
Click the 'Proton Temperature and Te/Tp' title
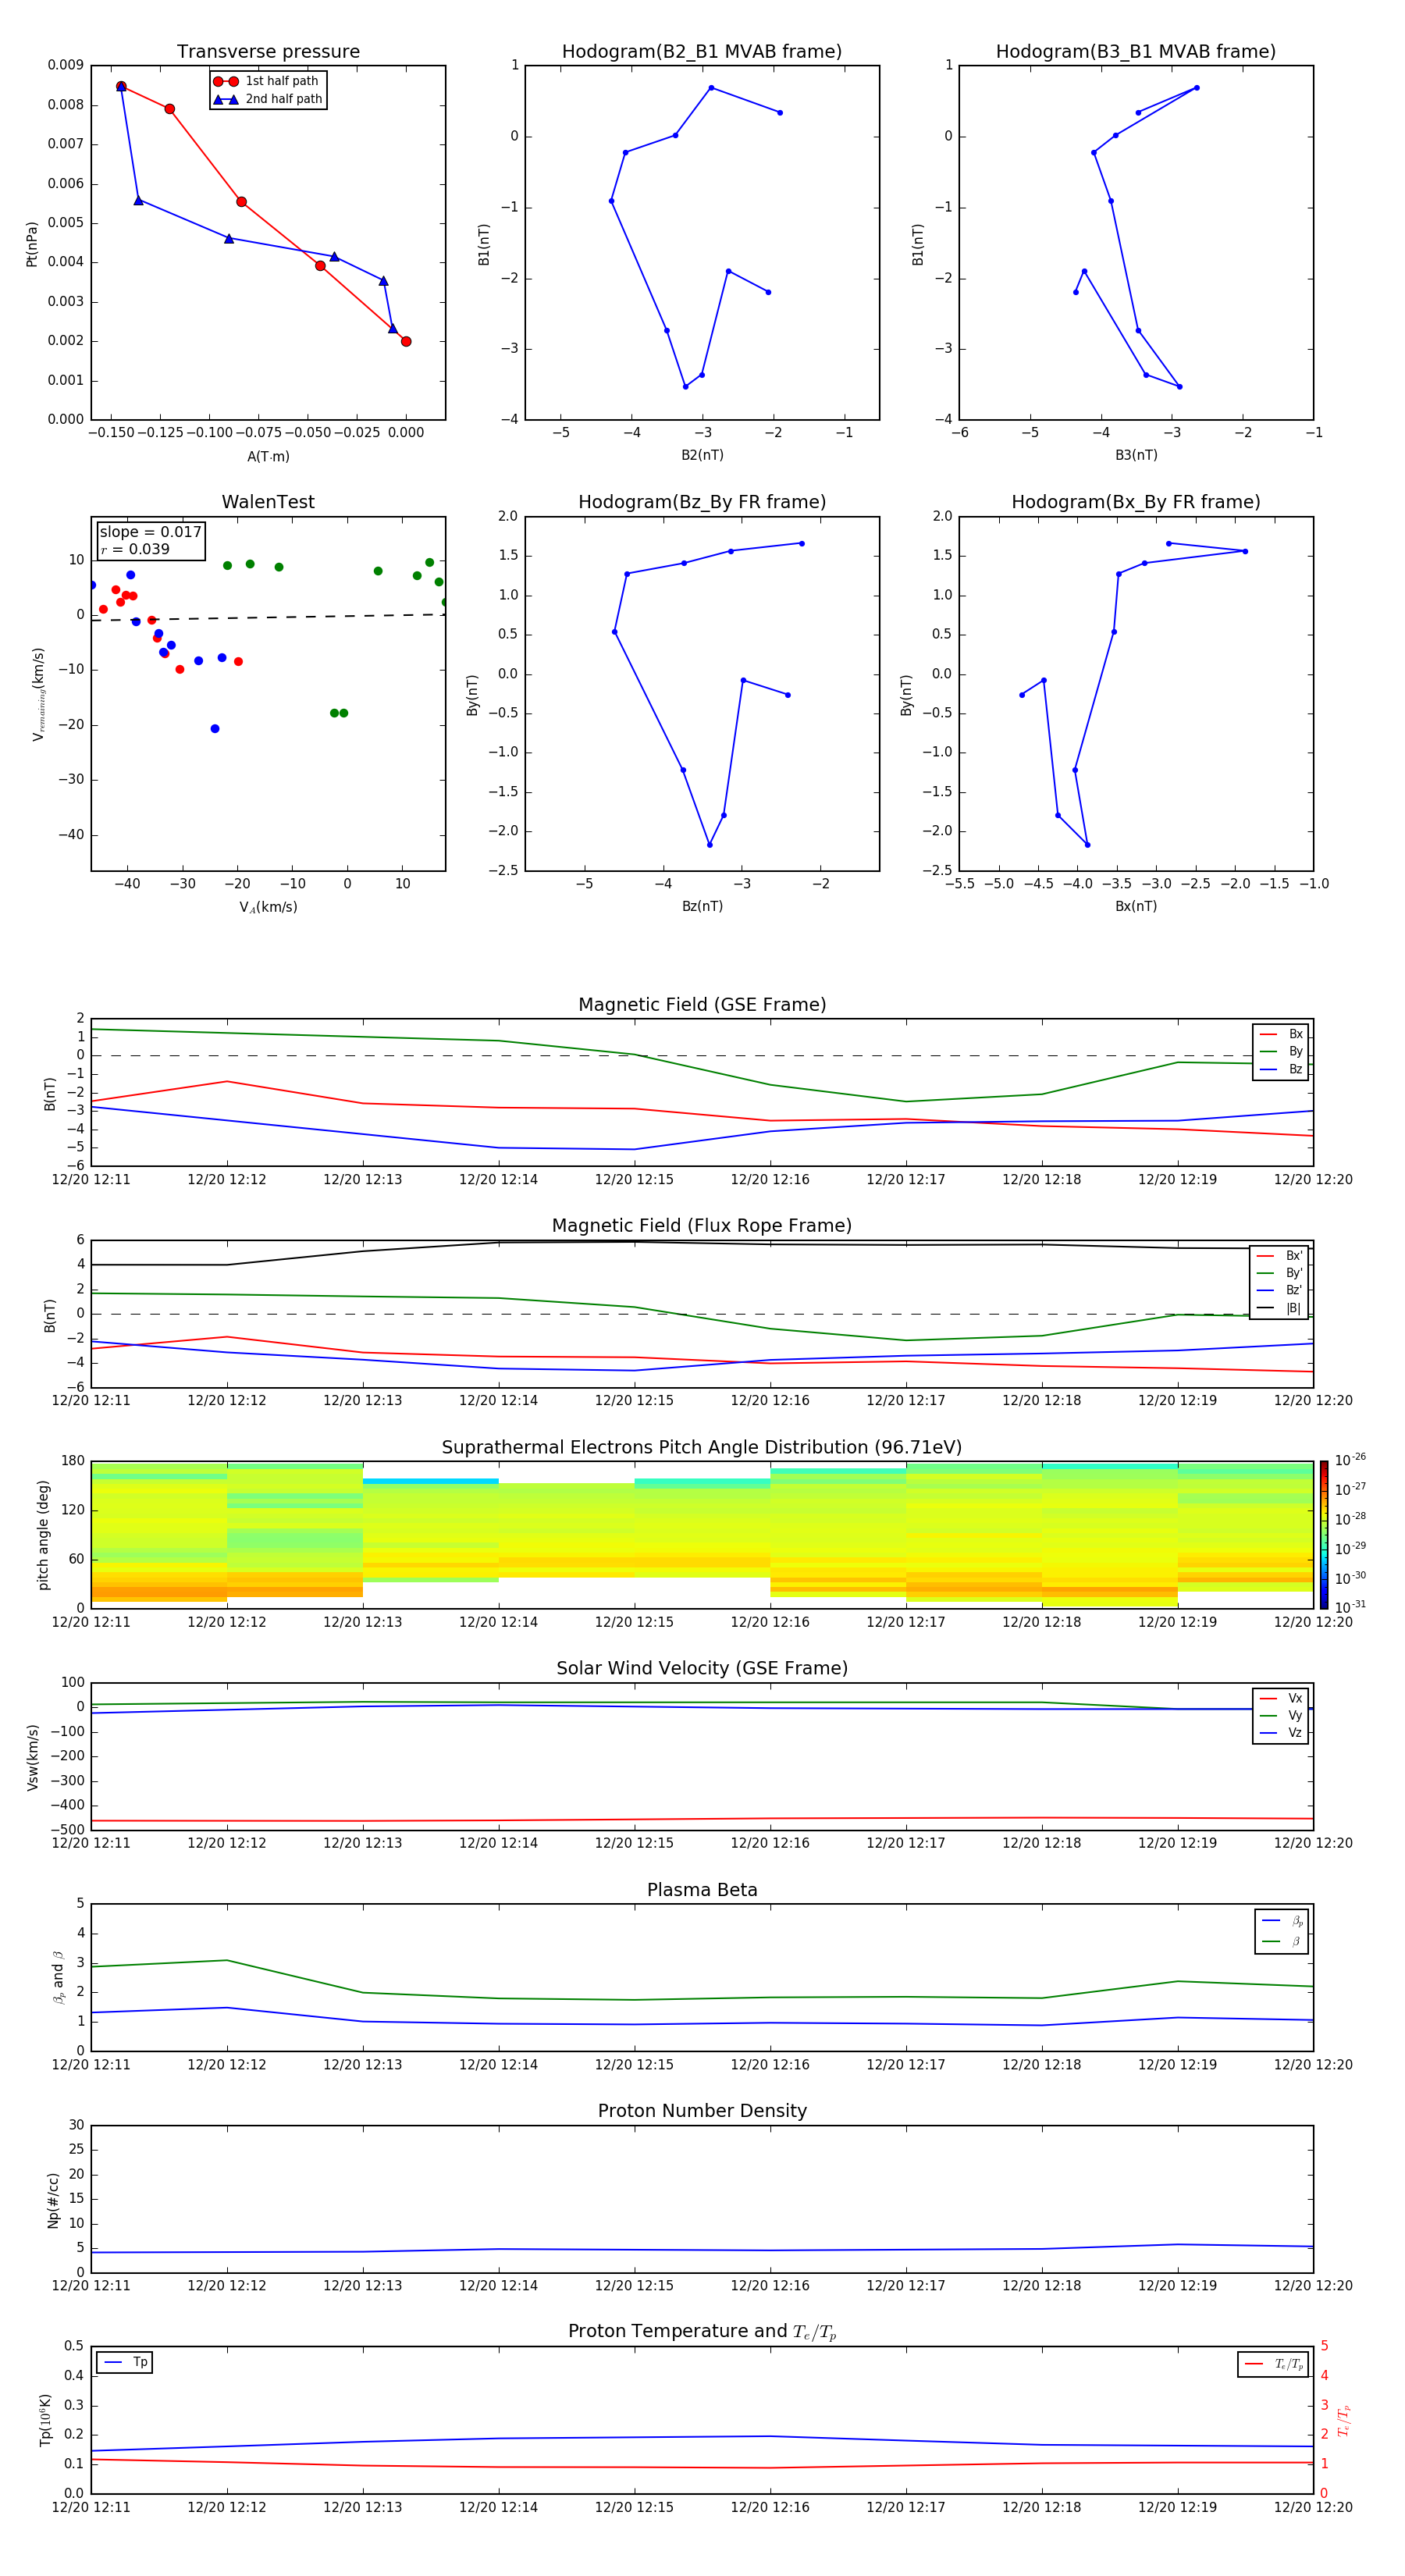(702, 2332)
